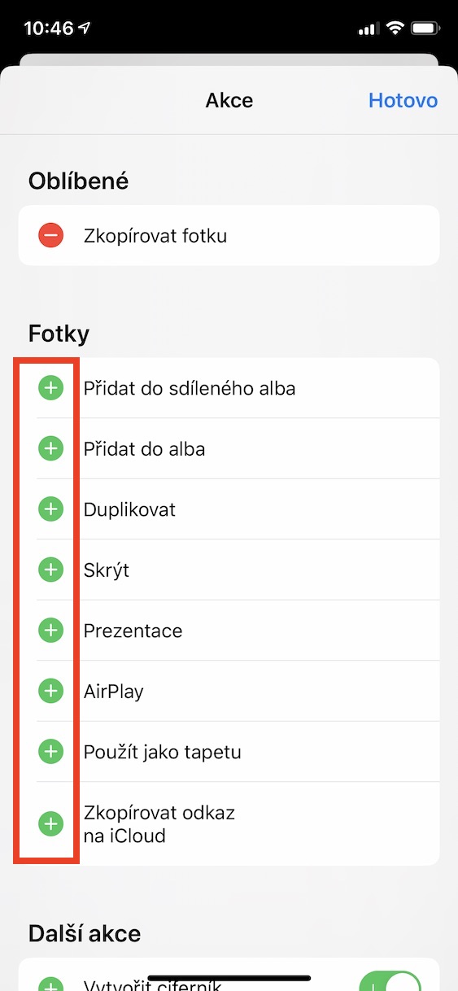This screenshot has height=991, width=458.
Task: Add Prezentace to favorites using plus icon
Action: click(50, 631)
